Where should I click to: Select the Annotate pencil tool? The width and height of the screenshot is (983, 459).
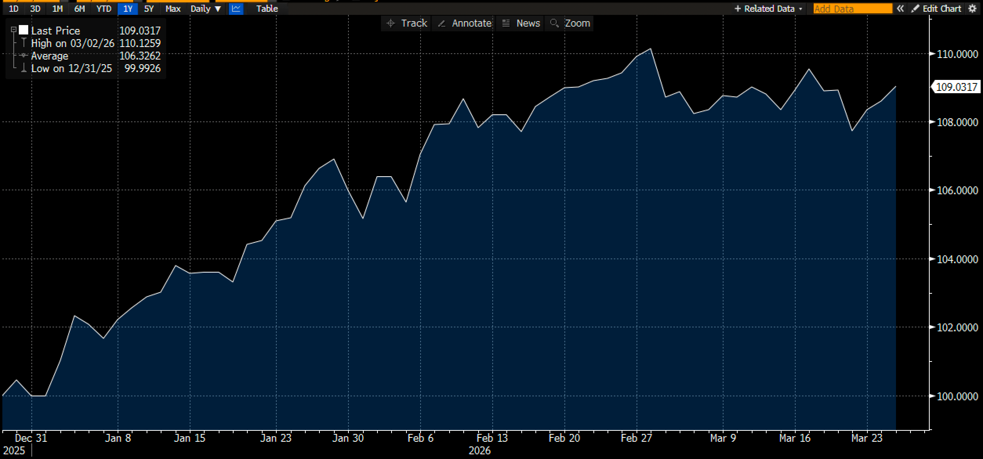[x=464, y=23]
